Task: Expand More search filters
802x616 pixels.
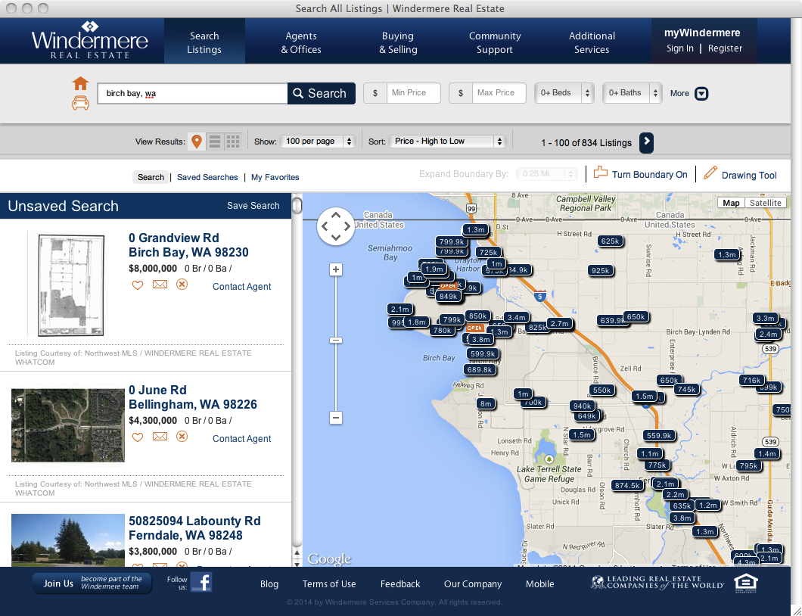Action: pos(689,94)
